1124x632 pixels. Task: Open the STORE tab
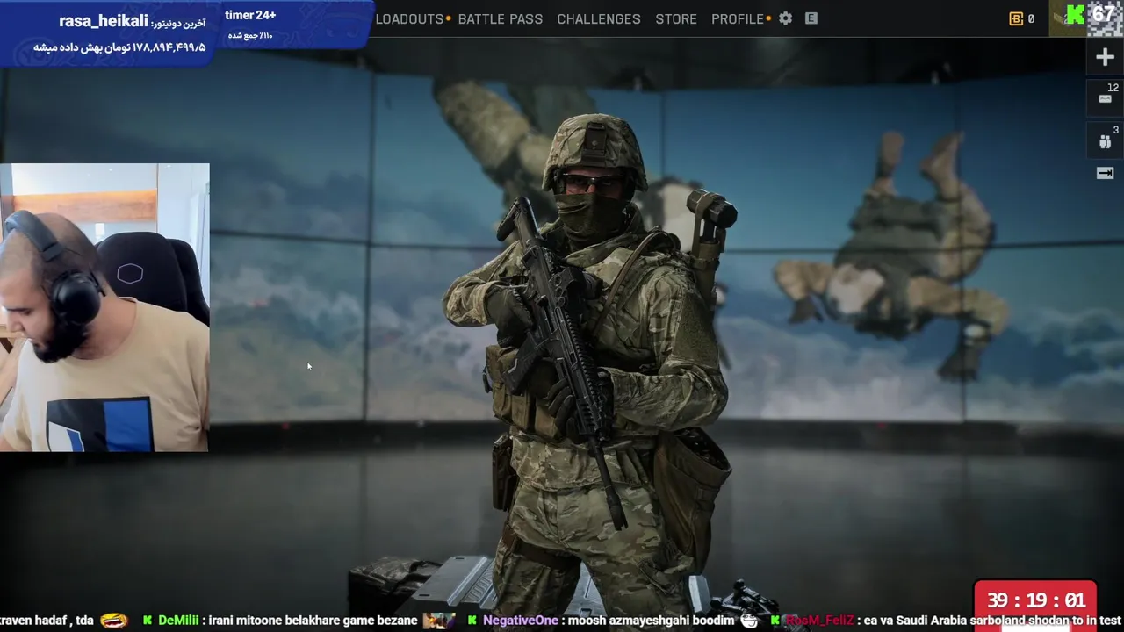tap(676, 18)
